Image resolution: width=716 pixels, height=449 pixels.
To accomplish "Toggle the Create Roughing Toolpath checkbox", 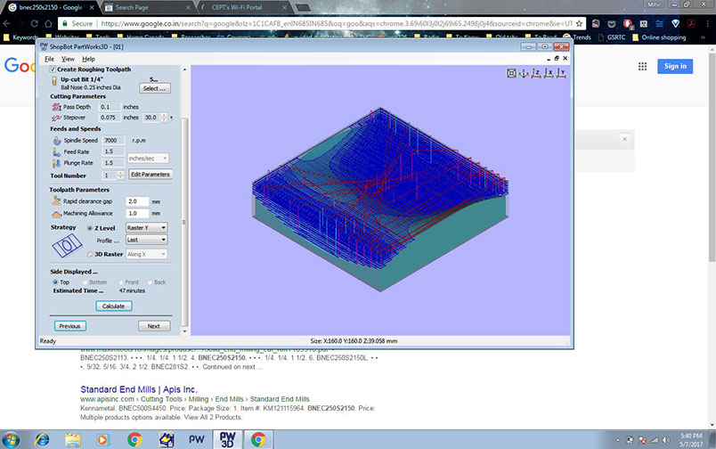I will [53, 69].
